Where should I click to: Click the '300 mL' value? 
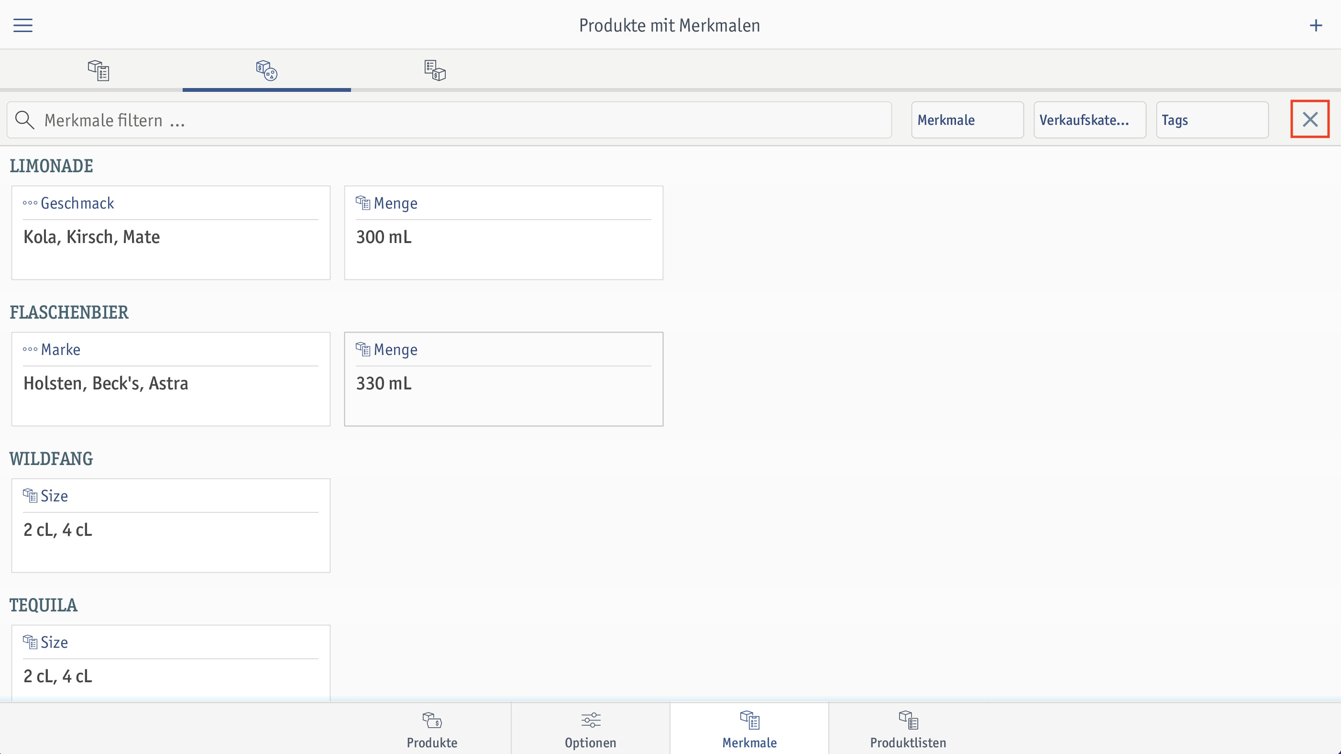pos(384,237)
